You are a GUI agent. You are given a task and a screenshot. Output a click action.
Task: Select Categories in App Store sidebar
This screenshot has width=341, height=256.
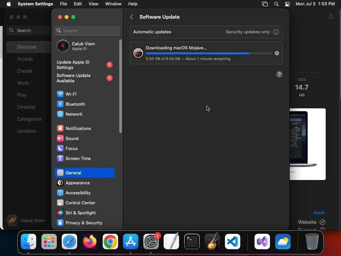pos(29,119)
